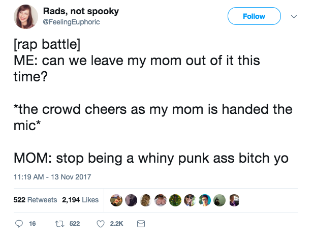
Task: Open first liker avatar in row
Action: 116,200
